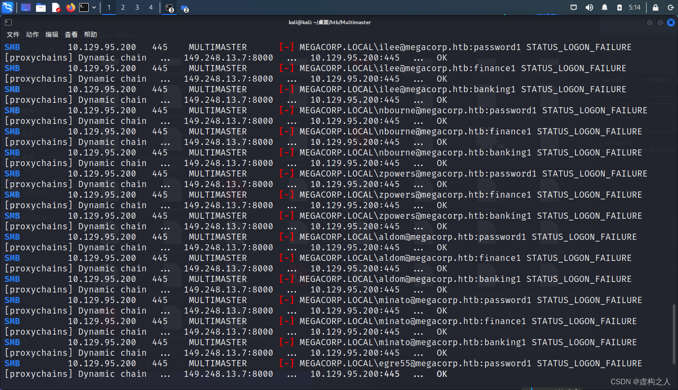Minimize the terminal window
678x390 pixels.
click(x=650, y=22)
